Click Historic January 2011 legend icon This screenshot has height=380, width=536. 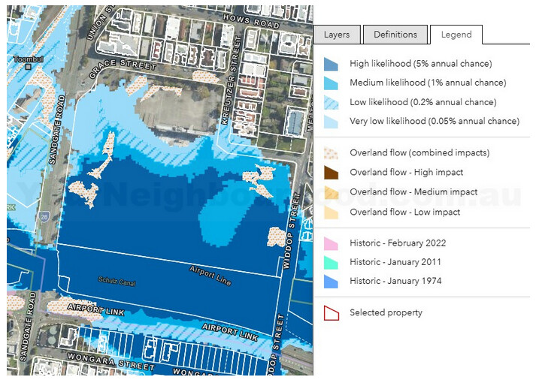(331, 262)
